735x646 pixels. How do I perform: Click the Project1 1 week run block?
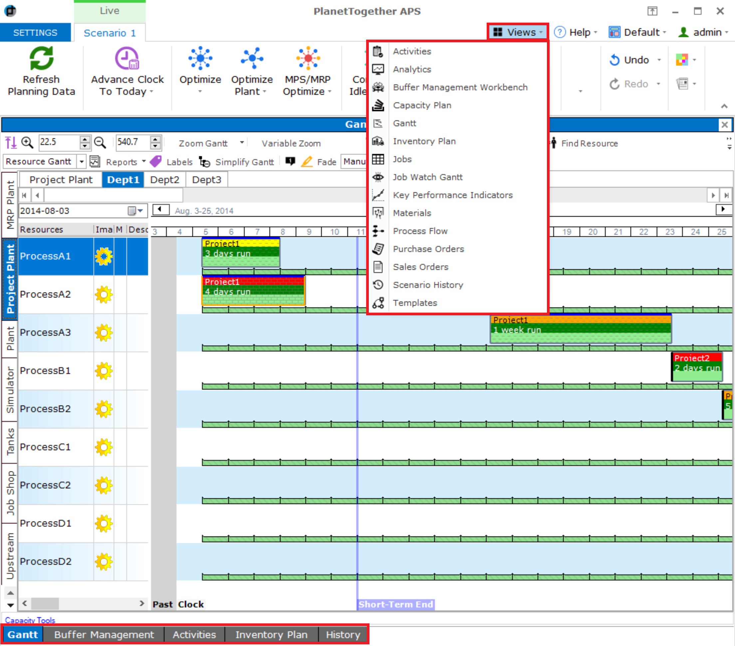(x=581, y=329)
